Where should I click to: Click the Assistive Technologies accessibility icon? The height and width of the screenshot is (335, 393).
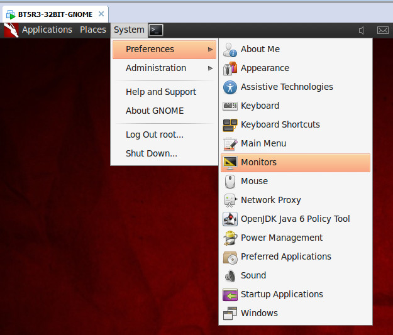(230, 87)
